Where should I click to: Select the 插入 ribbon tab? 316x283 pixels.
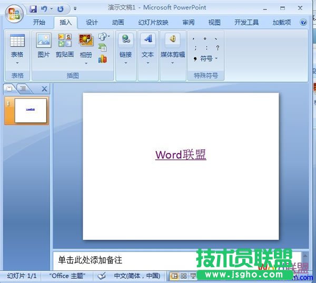[65, 22]
